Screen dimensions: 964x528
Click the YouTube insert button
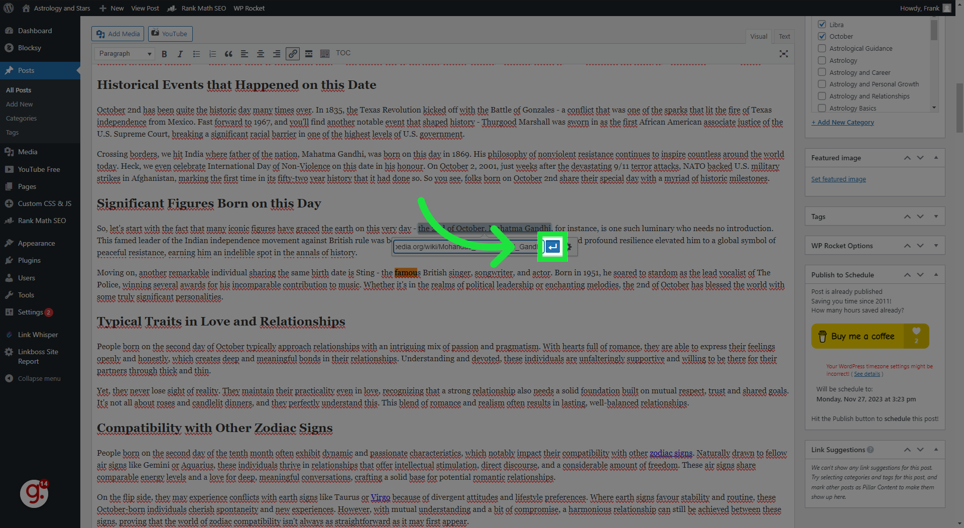click(x=170, y=34)
